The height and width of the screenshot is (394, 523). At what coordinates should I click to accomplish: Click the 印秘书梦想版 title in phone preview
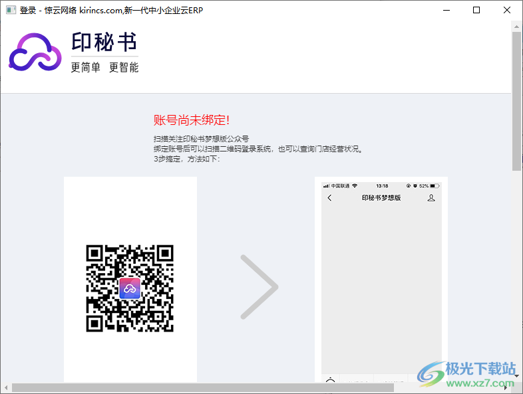click(x=381, y=198)
